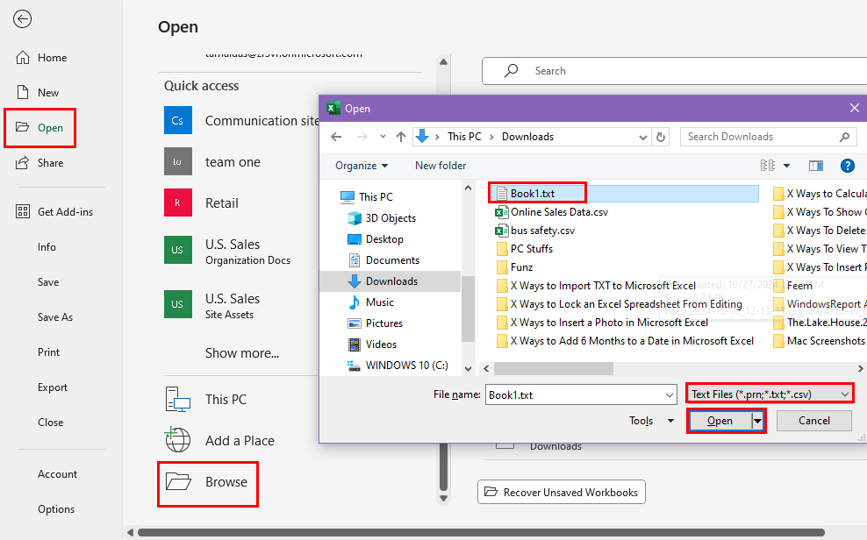Open Get Add-ins from sidebar

(x=54, y=211)
